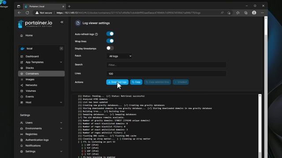
Task: Open Users settings
Action: pos(29,123)
